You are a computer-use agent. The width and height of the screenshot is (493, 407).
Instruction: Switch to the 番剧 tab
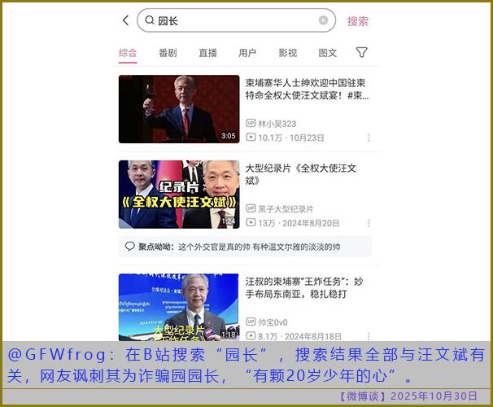click(168, 53)
